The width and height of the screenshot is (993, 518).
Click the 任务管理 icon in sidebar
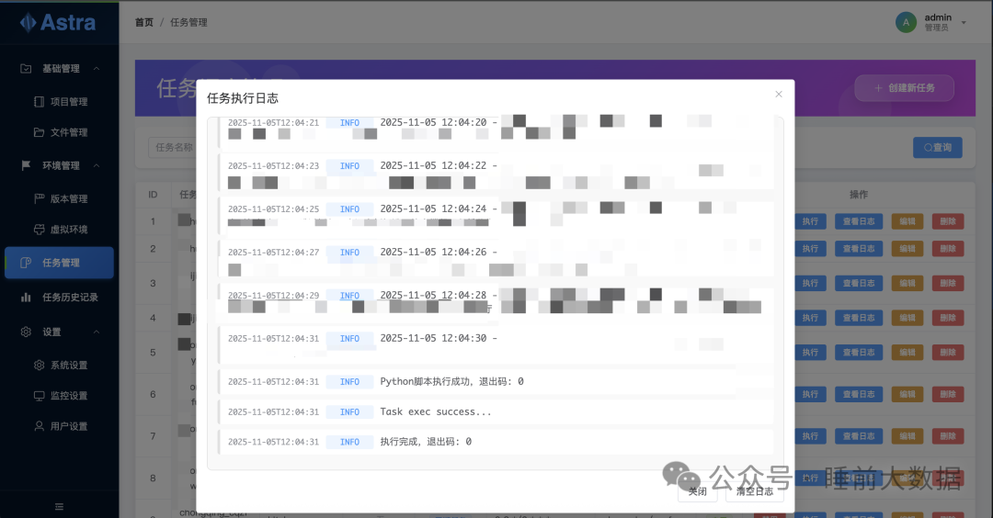(26, 263)
